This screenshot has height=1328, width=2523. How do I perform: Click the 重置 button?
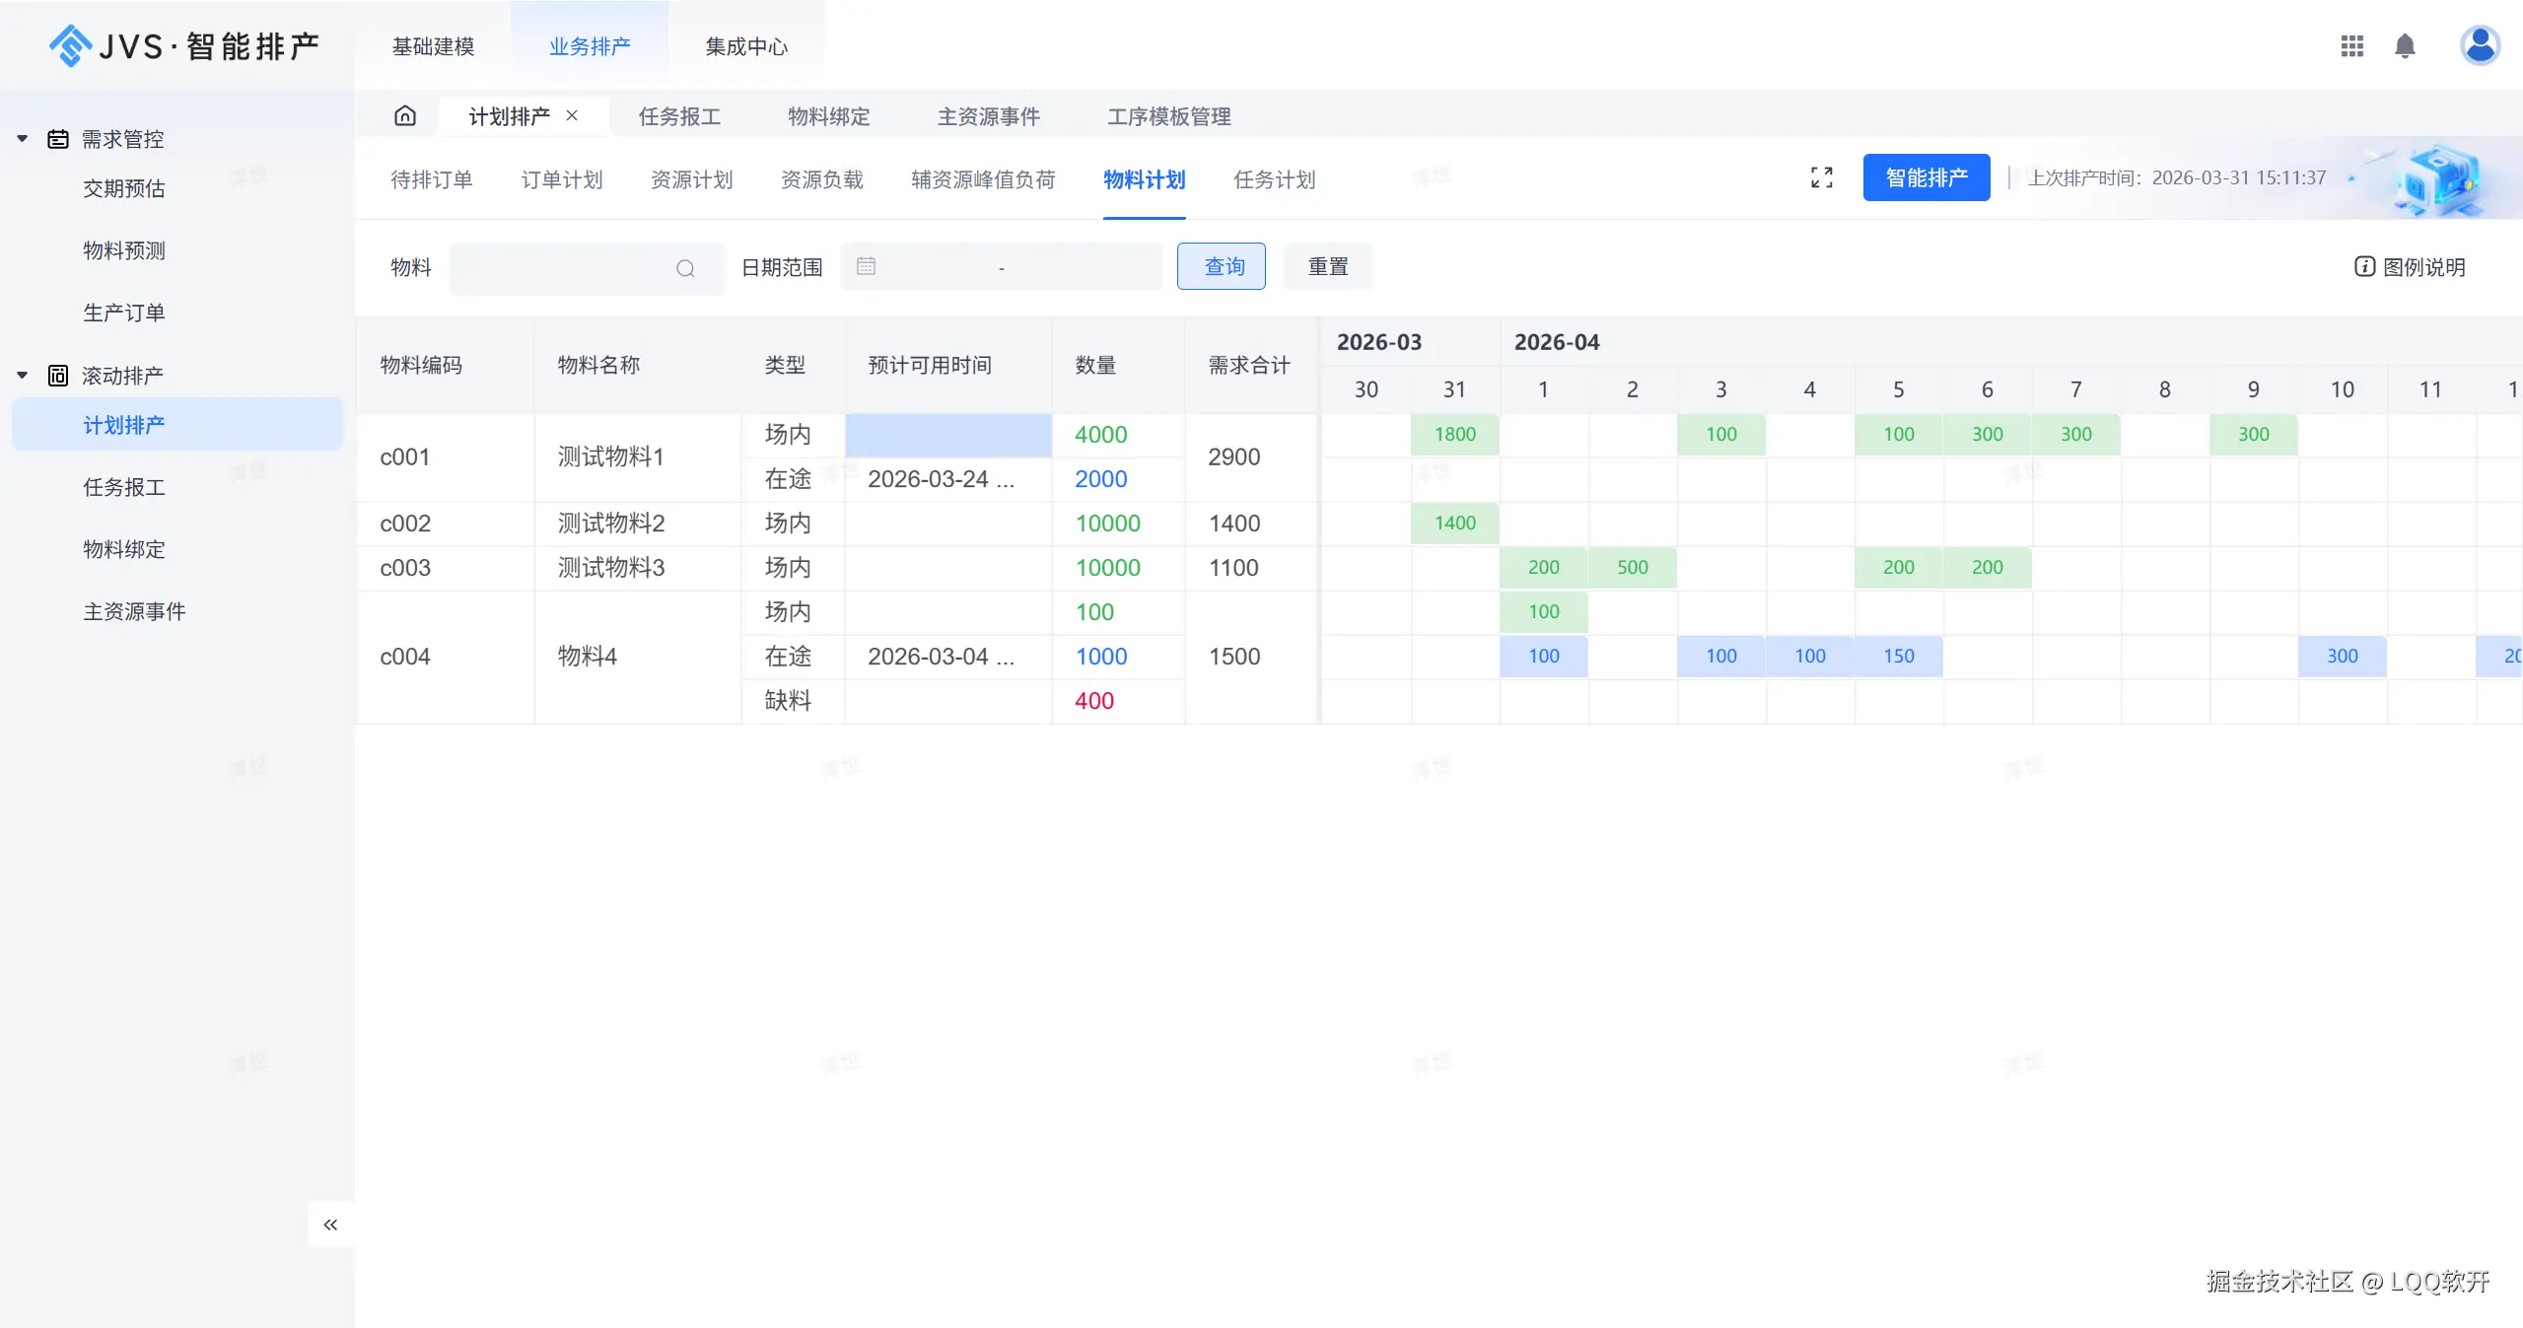(1327, 267)
